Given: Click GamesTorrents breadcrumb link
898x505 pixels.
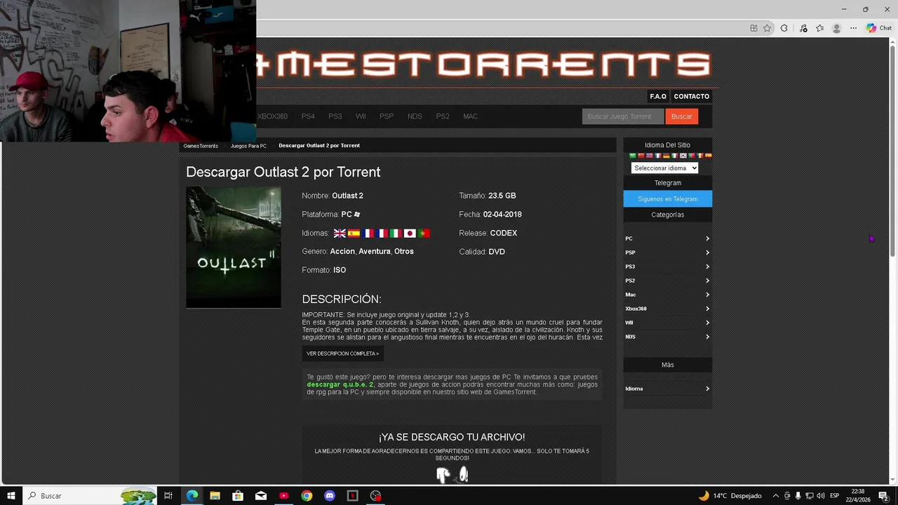Looking at the screenshot, I should click(x=201, y=146).
